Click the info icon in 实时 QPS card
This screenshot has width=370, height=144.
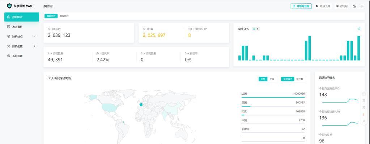[359, 29]
